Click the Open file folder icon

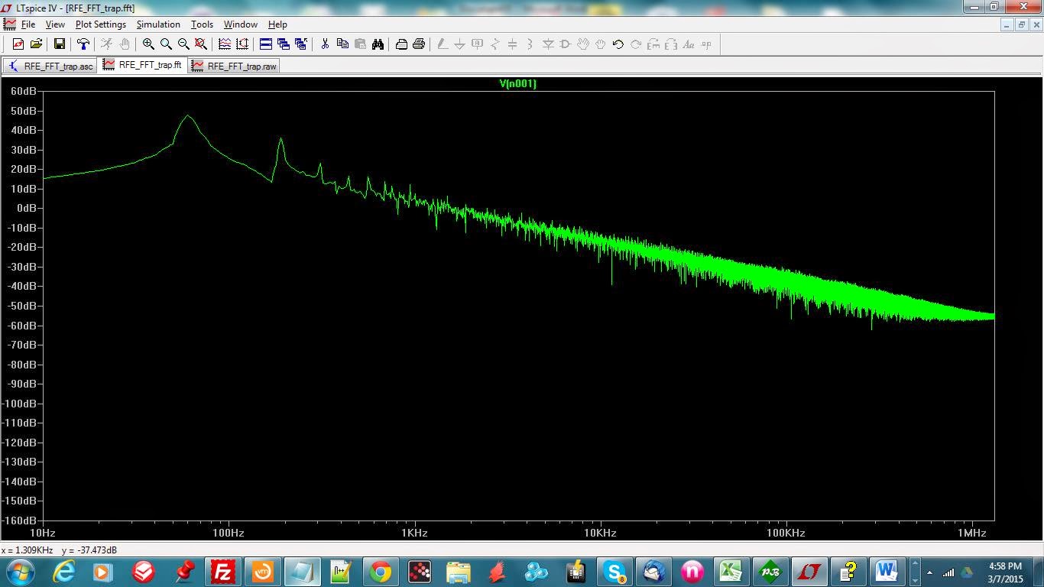coord(36,44)
